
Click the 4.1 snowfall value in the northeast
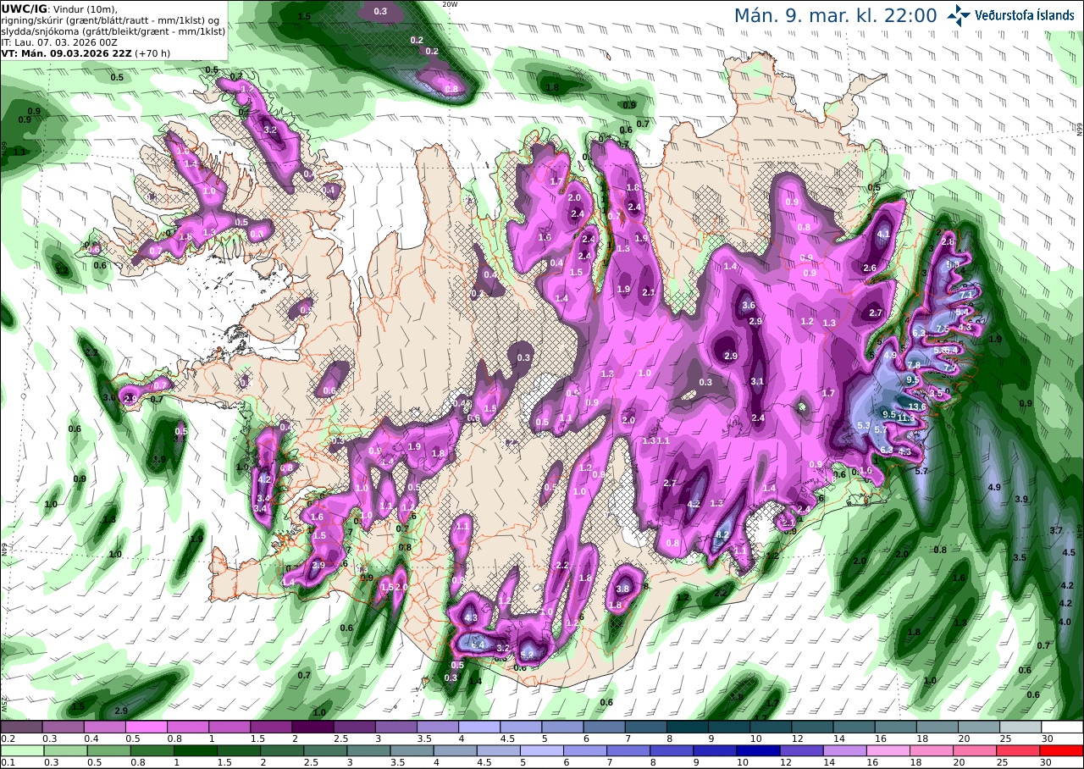883,234
